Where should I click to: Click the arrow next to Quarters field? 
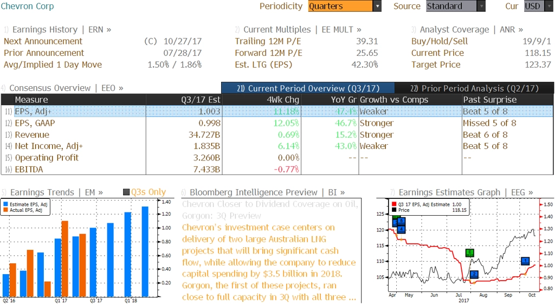377,6
